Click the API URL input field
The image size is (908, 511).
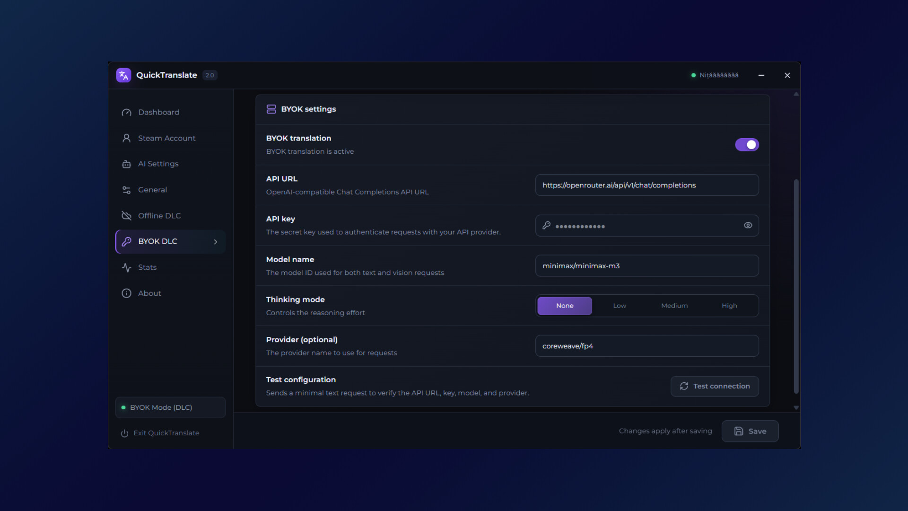tap(647, 185)
